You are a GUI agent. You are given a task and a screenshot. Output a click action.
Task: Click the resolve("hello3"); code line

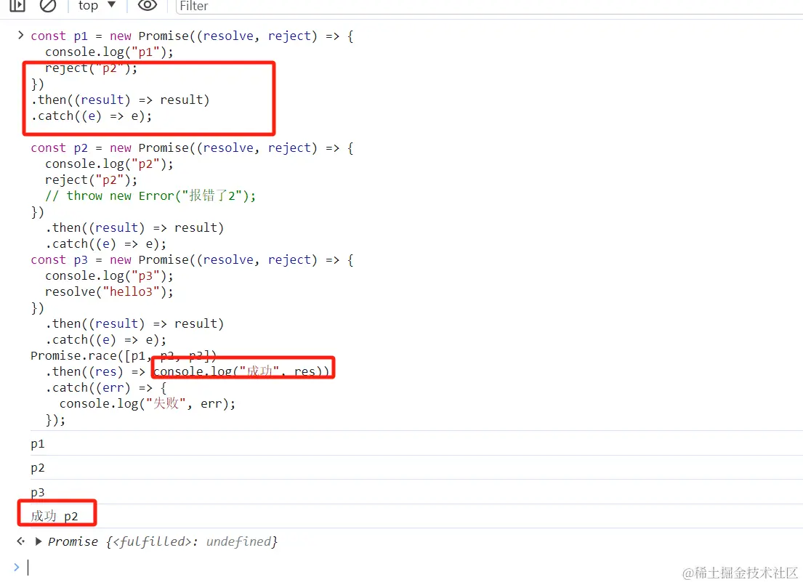(109, 291)
